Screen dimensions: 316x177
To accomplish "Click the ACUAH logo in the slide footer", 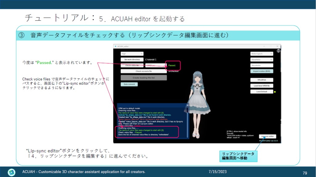I will click(11, 172).
